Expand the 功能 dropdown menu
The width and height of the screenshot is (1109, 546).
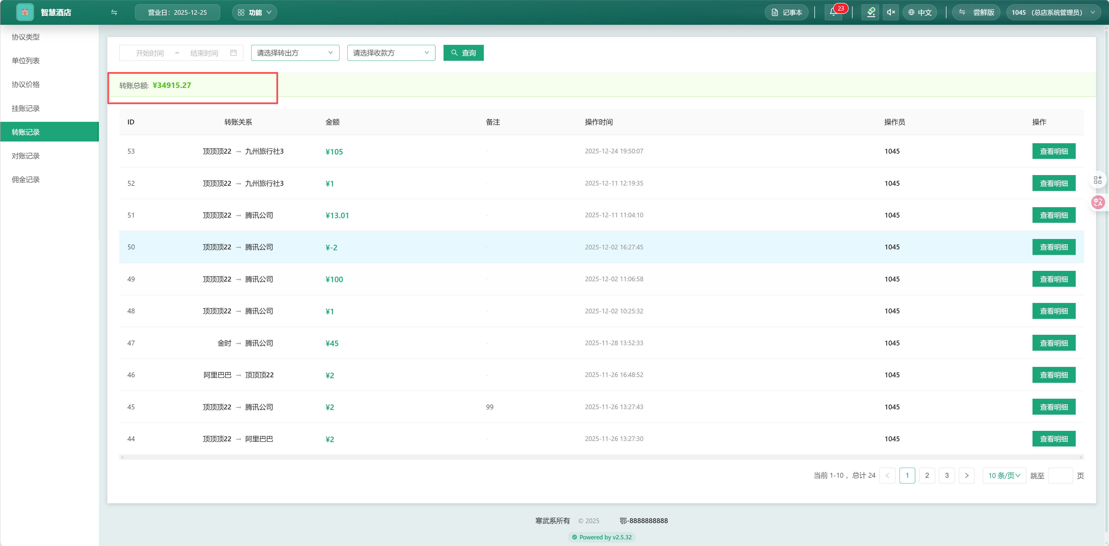click(254, 12)
